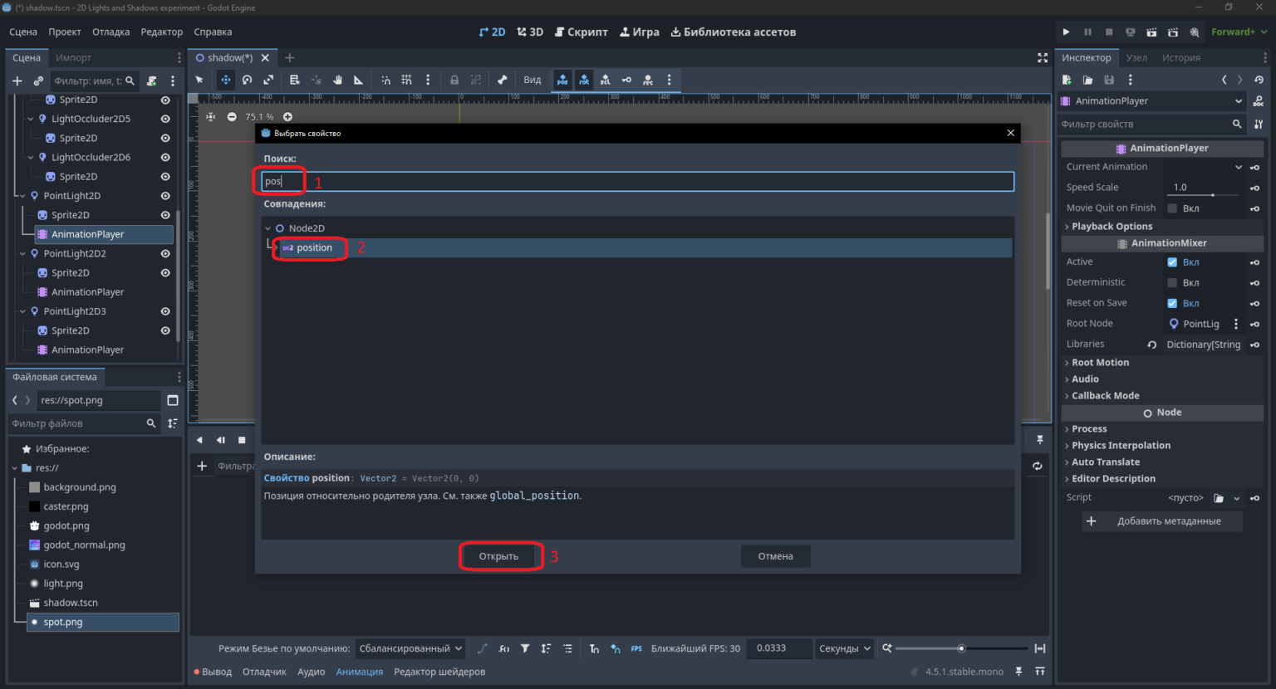This screenshot has height=689, width=1276.
Task: Select the Rotate tool in the 2D toolbar
Action: (247, 80)
